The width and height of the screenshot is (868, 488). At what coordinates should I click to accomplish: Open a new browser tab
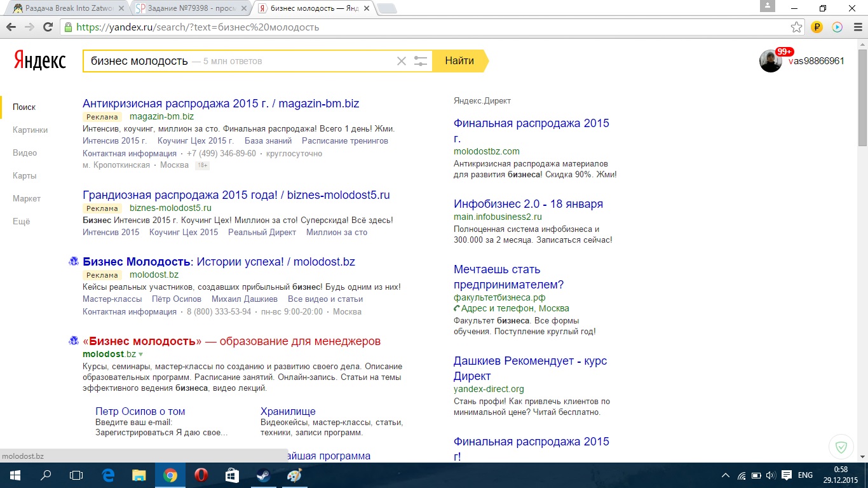tap(386, 8)
